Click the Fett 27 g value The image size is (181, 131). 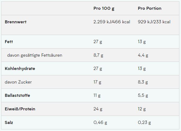98,42
